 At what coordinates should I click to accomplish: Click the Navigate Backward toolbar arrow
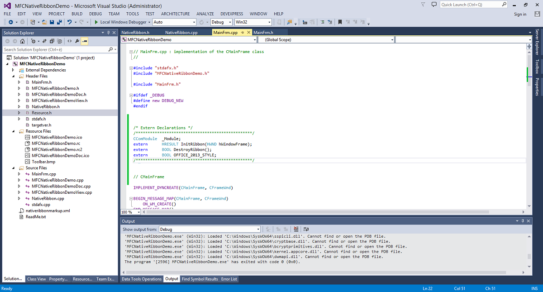10,22
